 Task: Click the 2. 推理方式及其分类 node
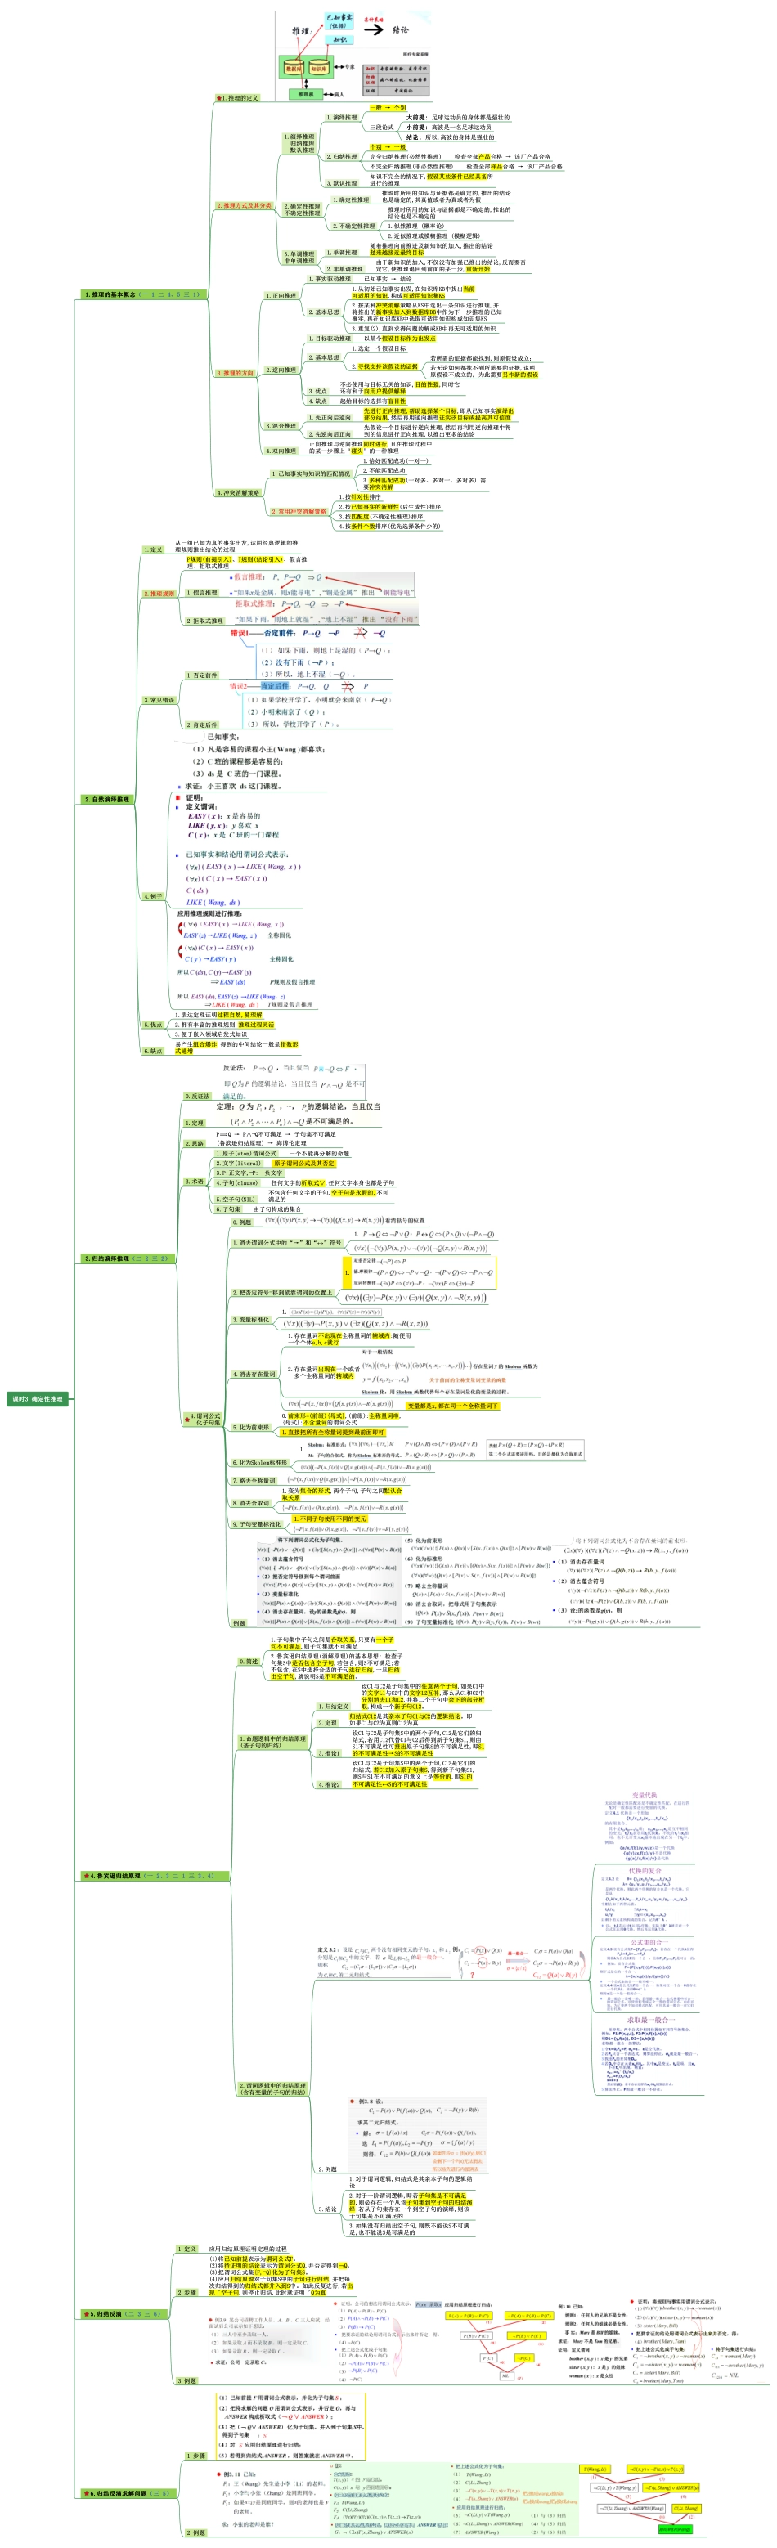pos(244,206)
